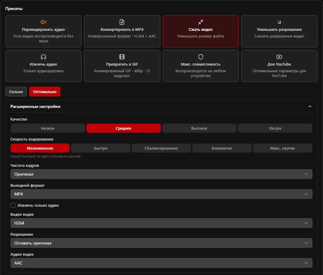Click the Только аудиодорожка description

[x=43, y=71]
